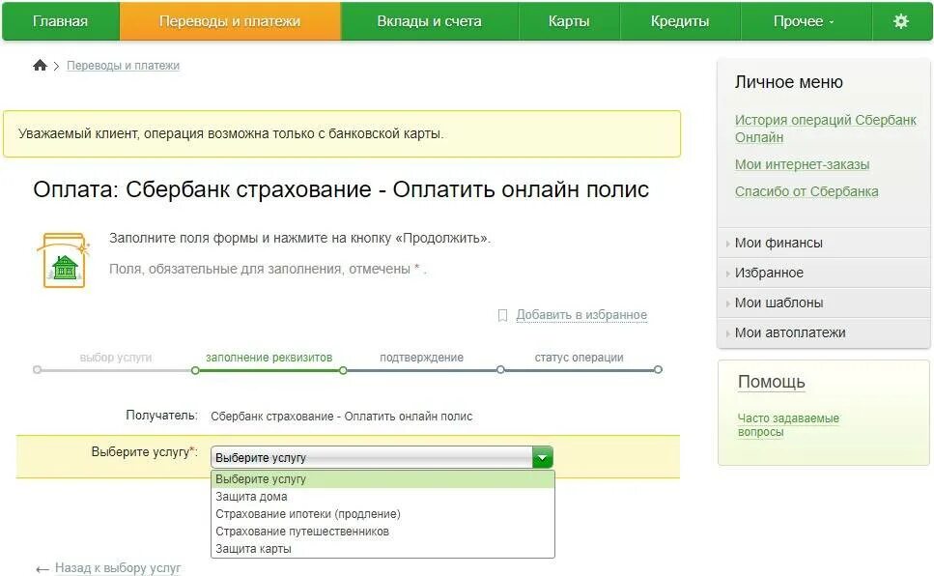Open Переводы и платежи tab
Viewport: 934px width, 576px height.
coord(230,21)
